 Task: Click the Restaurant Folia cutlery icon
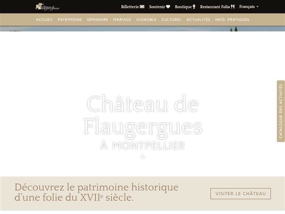(233, 7)
